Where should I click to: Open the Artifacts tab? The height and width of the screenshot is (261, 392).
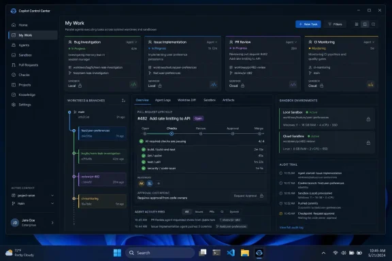tap(228, 100)
